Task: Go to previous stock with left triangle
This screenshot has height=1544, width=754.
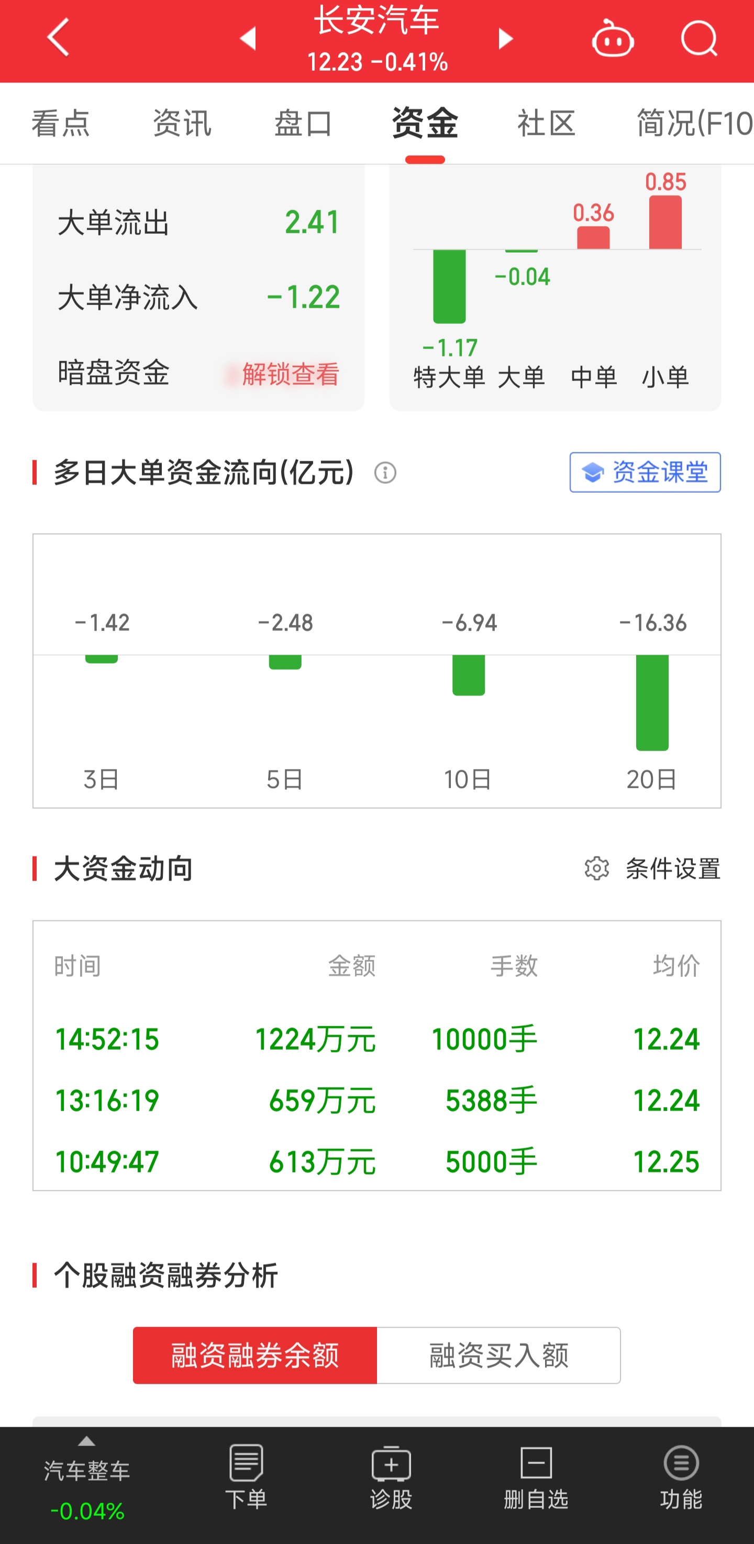Action: (x=248, y=38)
